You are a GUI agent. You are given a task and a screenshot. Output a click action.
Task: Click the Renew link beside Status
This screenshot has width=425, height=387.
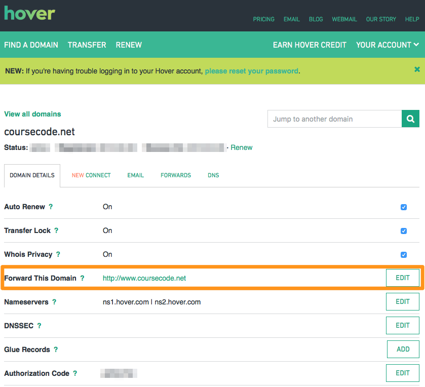pyautogui.click(x=241, y=147)
